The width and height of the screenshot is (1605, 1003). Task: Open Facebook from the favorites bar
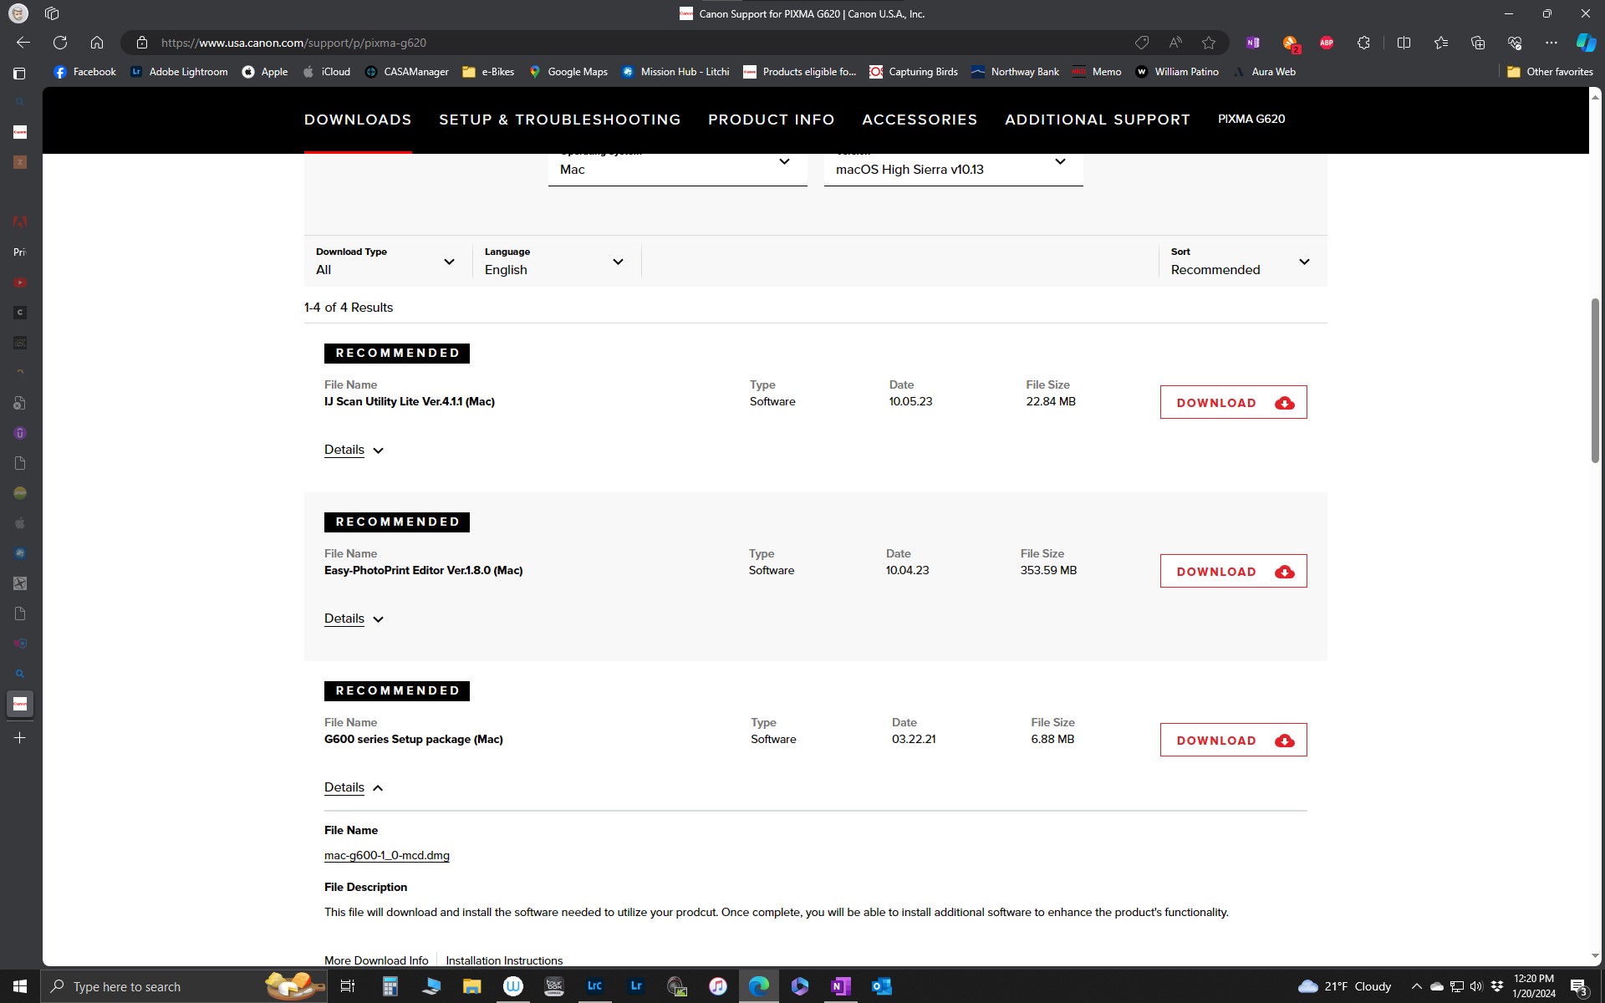point(84,72)
